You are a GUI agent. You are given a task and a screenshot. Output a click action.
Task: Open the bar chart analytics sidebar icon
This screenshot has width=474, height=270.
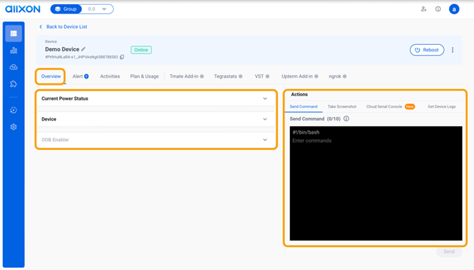(x=14, y=50)
